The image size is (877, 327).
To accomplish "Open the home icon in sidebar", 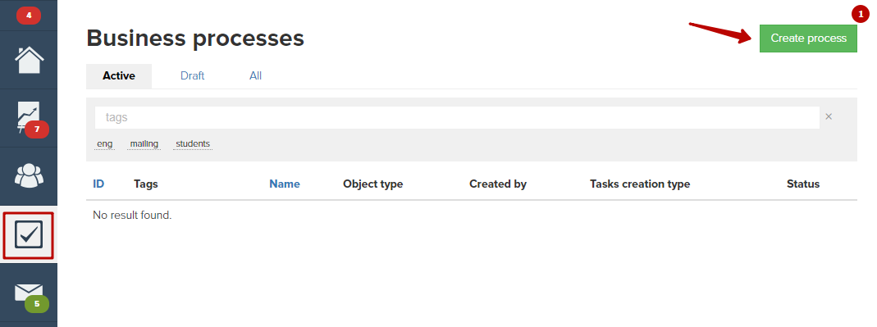I will [29, 60].
